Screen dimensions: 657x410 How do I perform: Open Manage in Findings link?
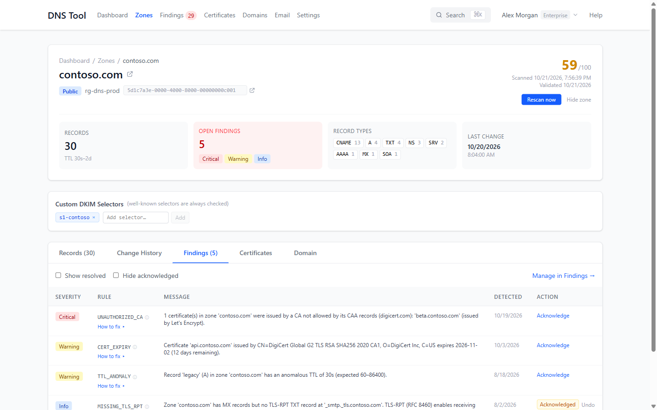point(563,276)
